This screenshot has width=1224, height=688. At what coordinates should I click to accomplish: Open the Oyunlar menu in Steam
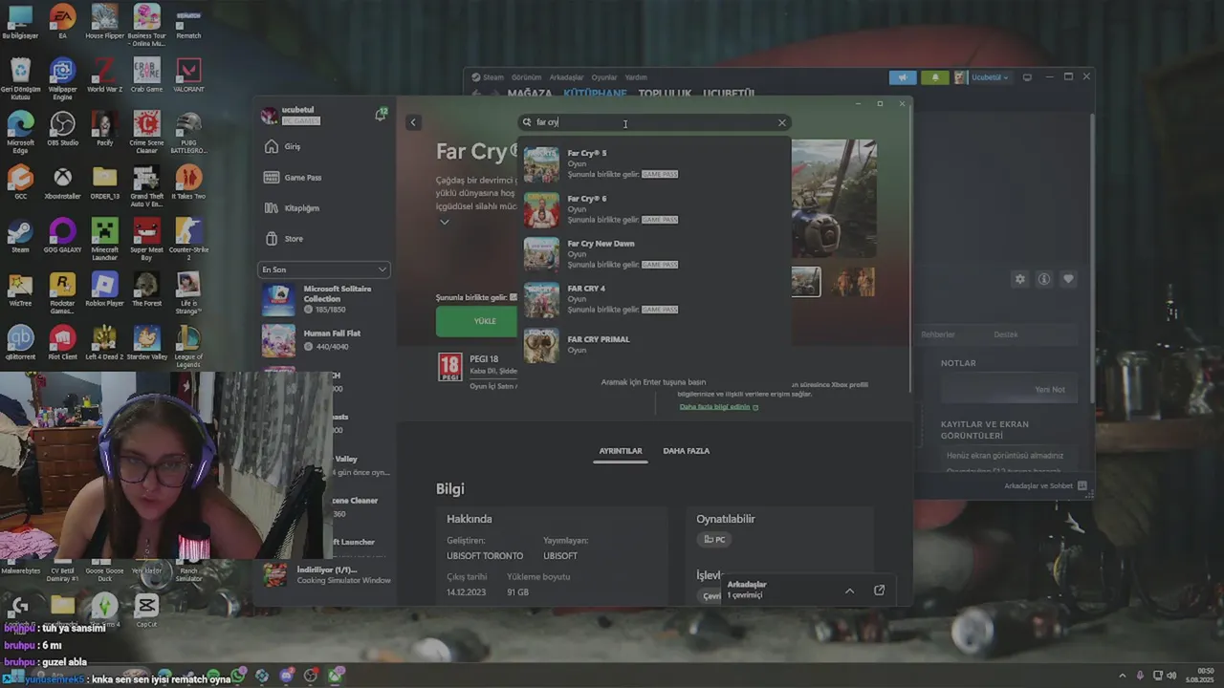point(604,77)
